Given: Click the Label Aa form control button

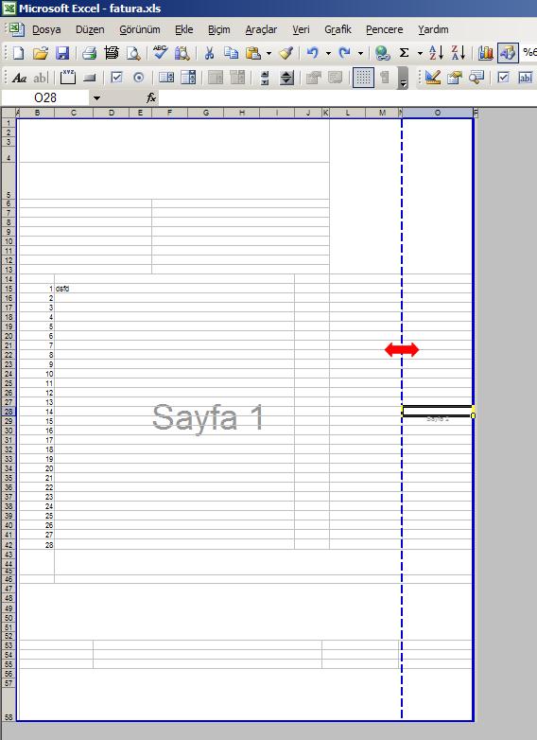Looking at the screenshot, I should [19, 78].
